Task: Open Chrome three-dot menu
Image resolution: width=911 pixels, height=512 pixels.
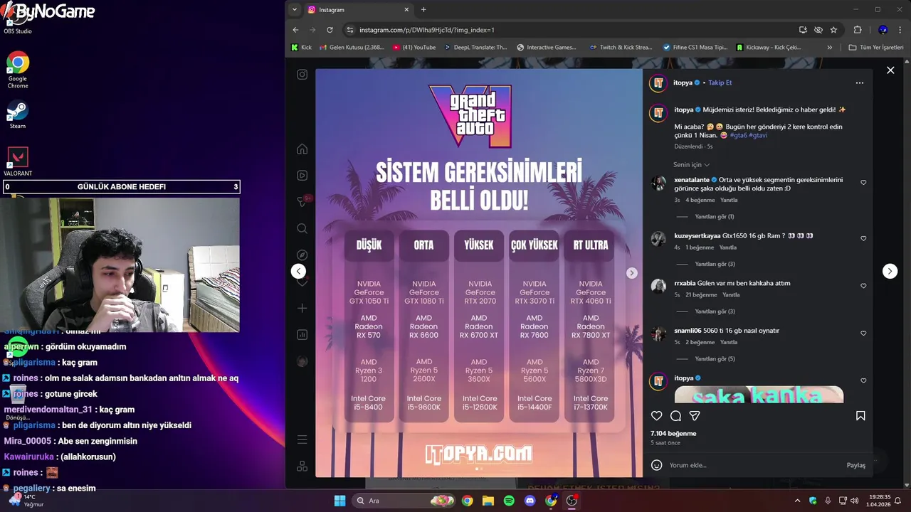Action: pos(899,30)
